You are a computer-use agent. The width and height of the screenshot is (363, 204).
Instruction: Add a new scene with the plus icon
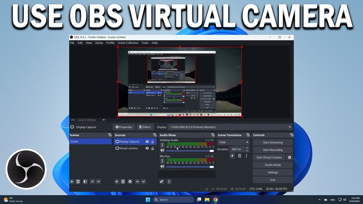coord(72,182)
